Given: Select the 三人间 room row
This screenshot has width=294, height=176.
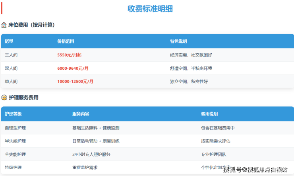Looking at the screenshot, I should (x=11, y=55).
